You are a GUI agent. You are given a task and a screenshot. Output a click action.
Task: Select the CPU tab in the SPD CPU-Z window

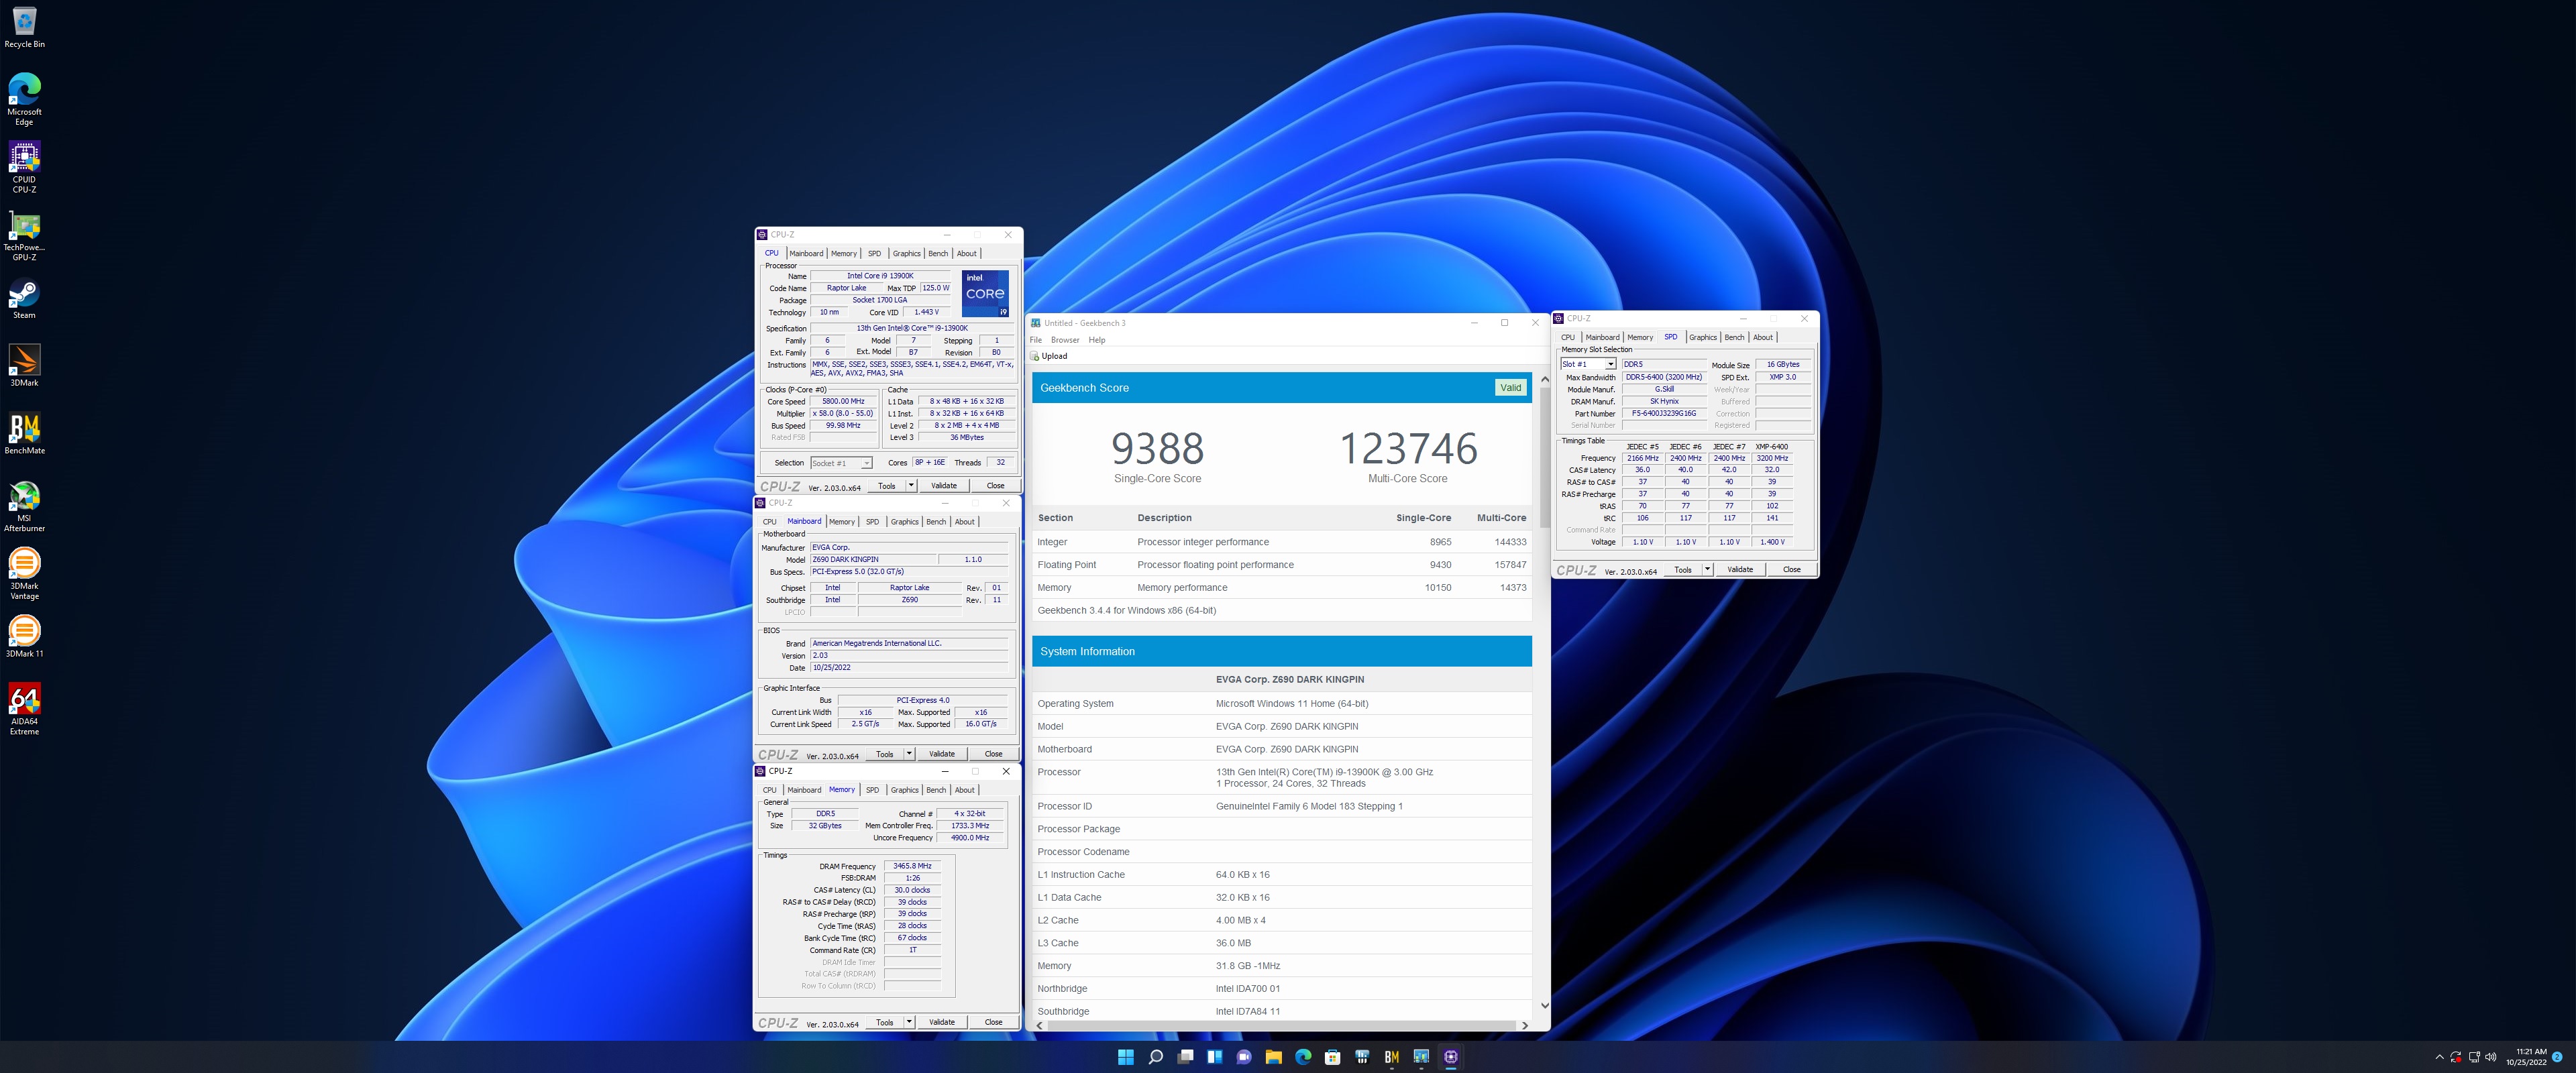coord(1568,338)
